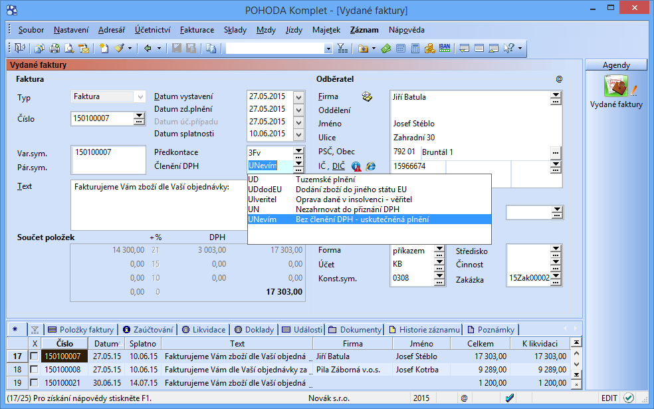Select UDdodEU option in dropdown list
Screen dimensions: 654x409
369,190
